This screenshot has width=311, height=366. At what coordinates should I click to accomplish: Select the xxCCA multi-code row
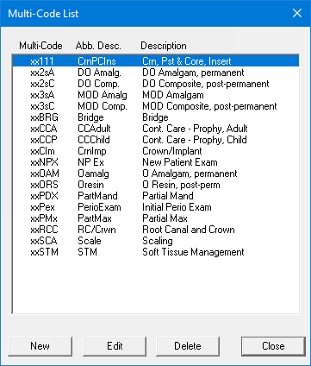click(156, 129)
